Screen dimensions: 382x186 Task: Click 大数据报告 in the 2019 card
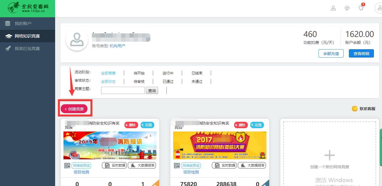tap(142, 165)
